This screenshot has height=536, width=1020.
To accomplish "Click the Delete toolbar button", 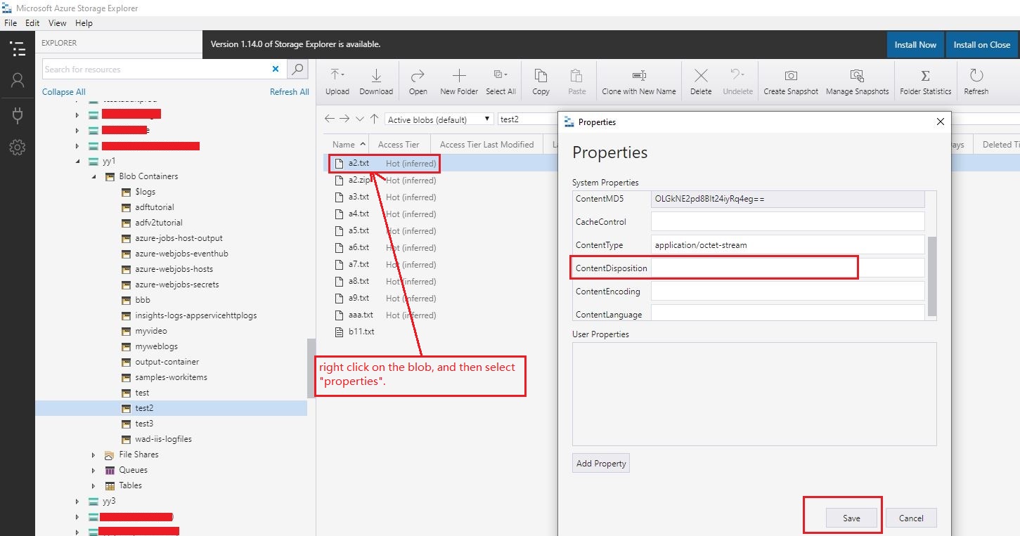I will point(701,82).
